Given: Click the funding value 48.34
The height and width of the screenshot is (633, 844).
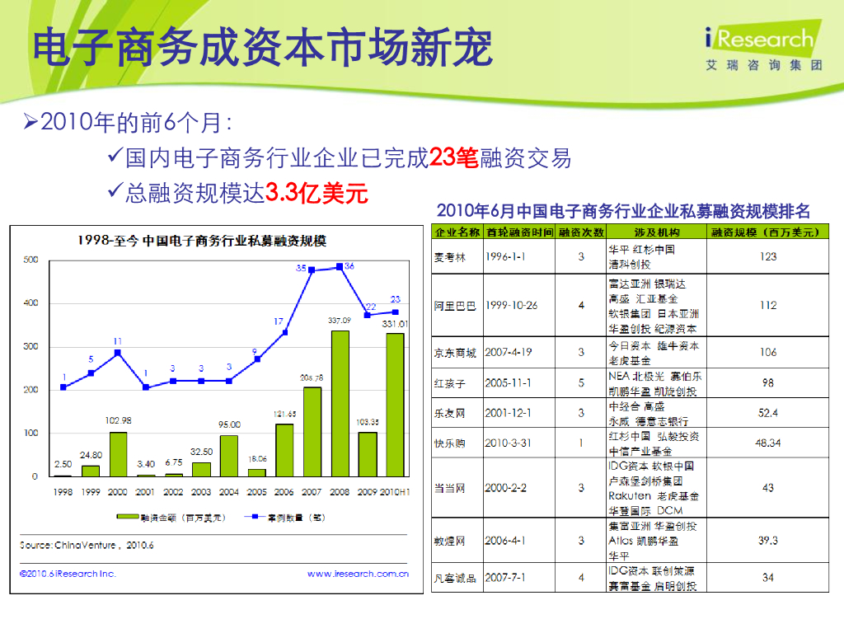Looking at the screenshot, I should point(768,443).
